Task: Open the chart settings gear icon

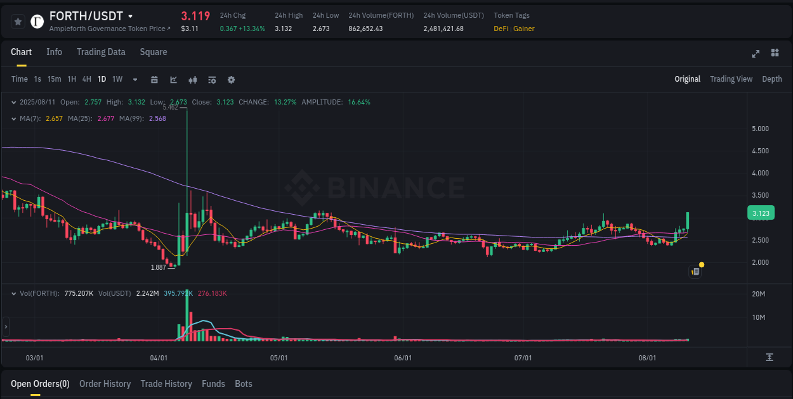Action: 231,80
